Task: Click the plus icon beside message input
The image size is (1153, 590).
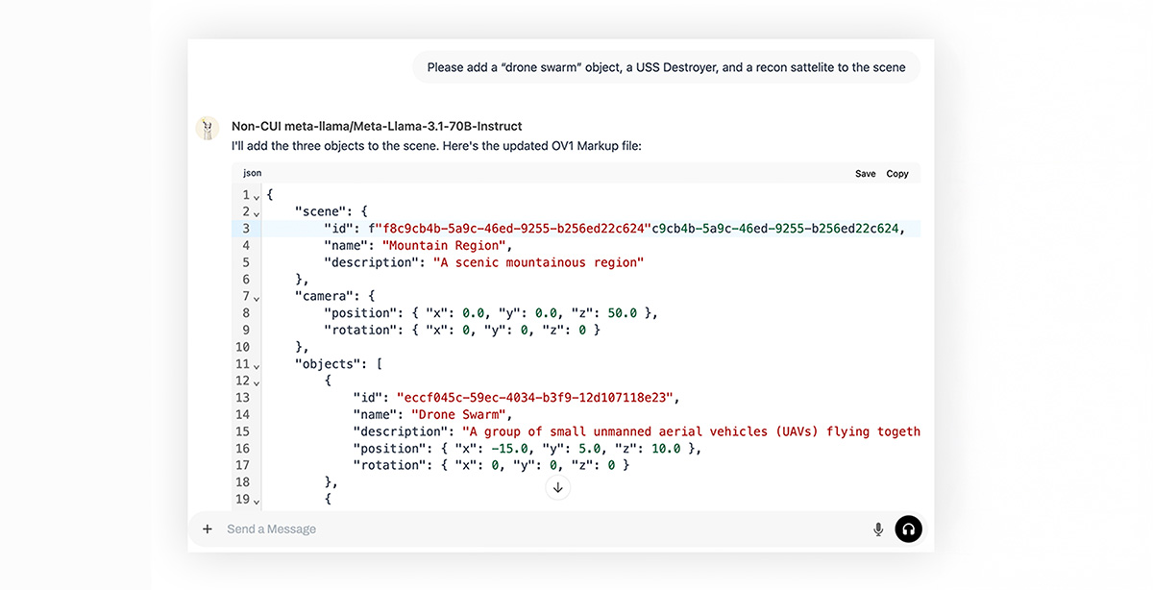Action: click(207, 529)
